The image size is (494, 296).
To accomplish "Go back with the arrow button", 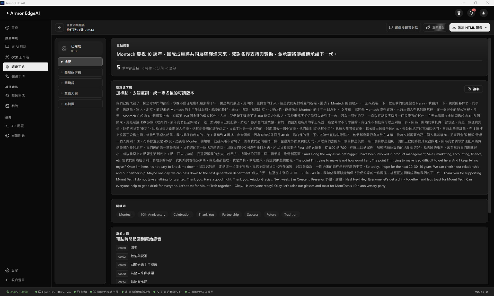I will pos(59,27).
